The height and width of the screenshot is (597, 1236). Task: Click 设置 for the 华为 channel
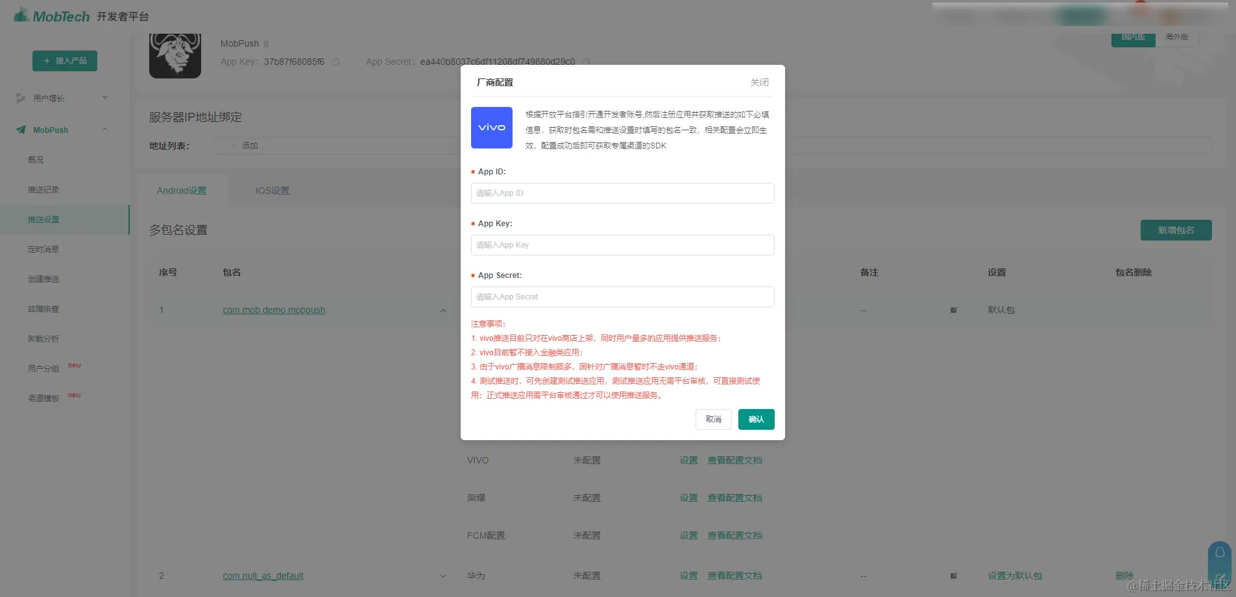(x=689, y=576)
